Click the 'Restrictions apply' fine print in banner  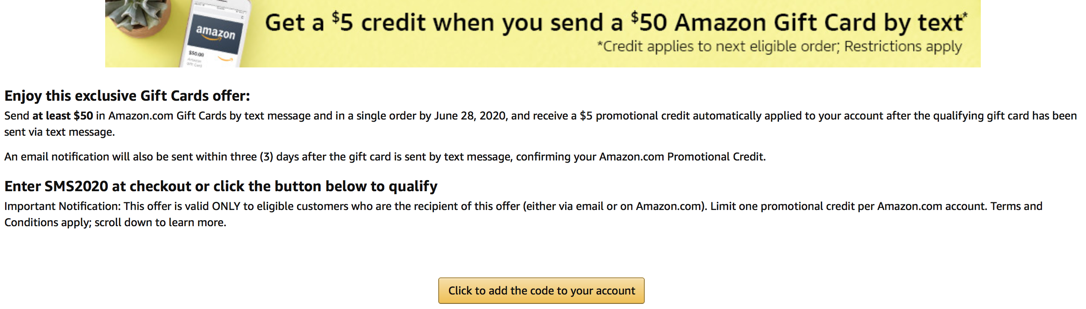903,47
